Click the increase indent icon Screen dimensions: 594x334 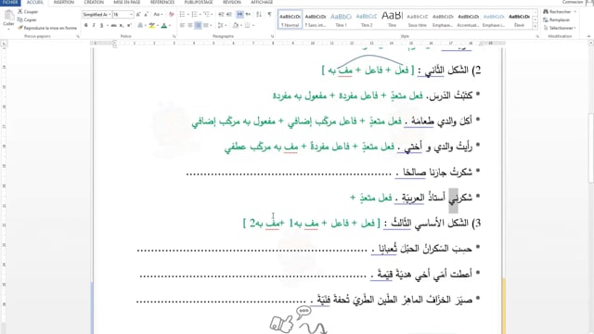229,15
